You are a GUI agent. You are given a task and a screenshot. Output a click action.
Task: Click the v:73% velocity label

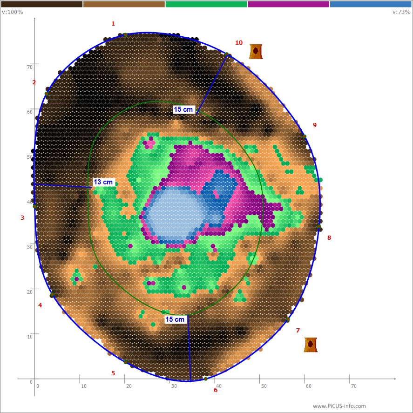pyautogui.click(x=401, y=12)
